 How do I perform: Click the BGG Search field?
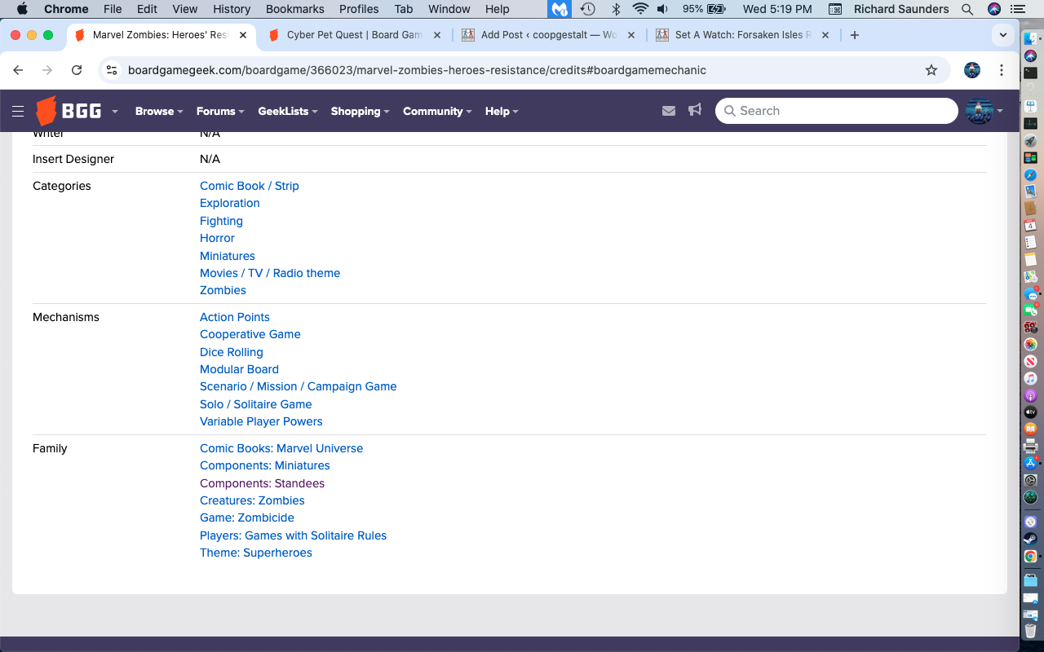(x=840, y=111)
